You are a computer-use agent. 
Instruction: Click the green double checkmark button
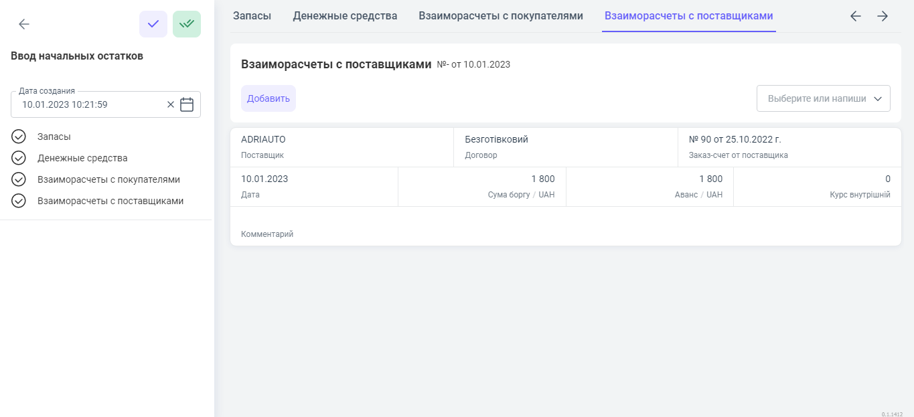pos(187,24)
